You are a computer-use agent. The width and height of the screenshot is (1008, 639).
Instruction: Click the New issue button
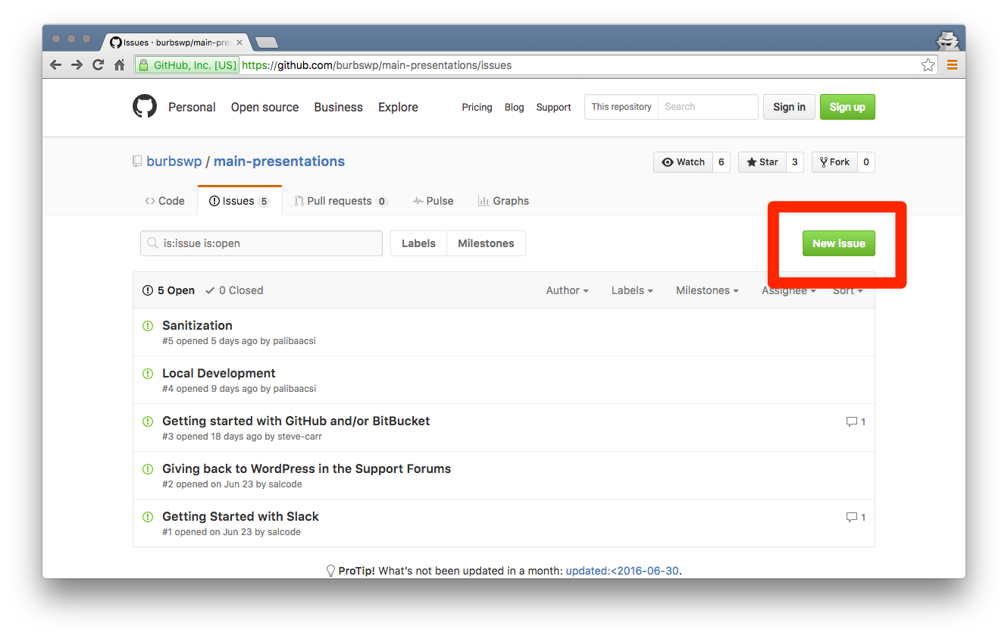click(x=839, y=243)
